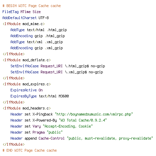This screenshot has height=156, width=156.
Task: Select the ExpiresActive On line
Action: pyautogui.click(x=26, y=90)
